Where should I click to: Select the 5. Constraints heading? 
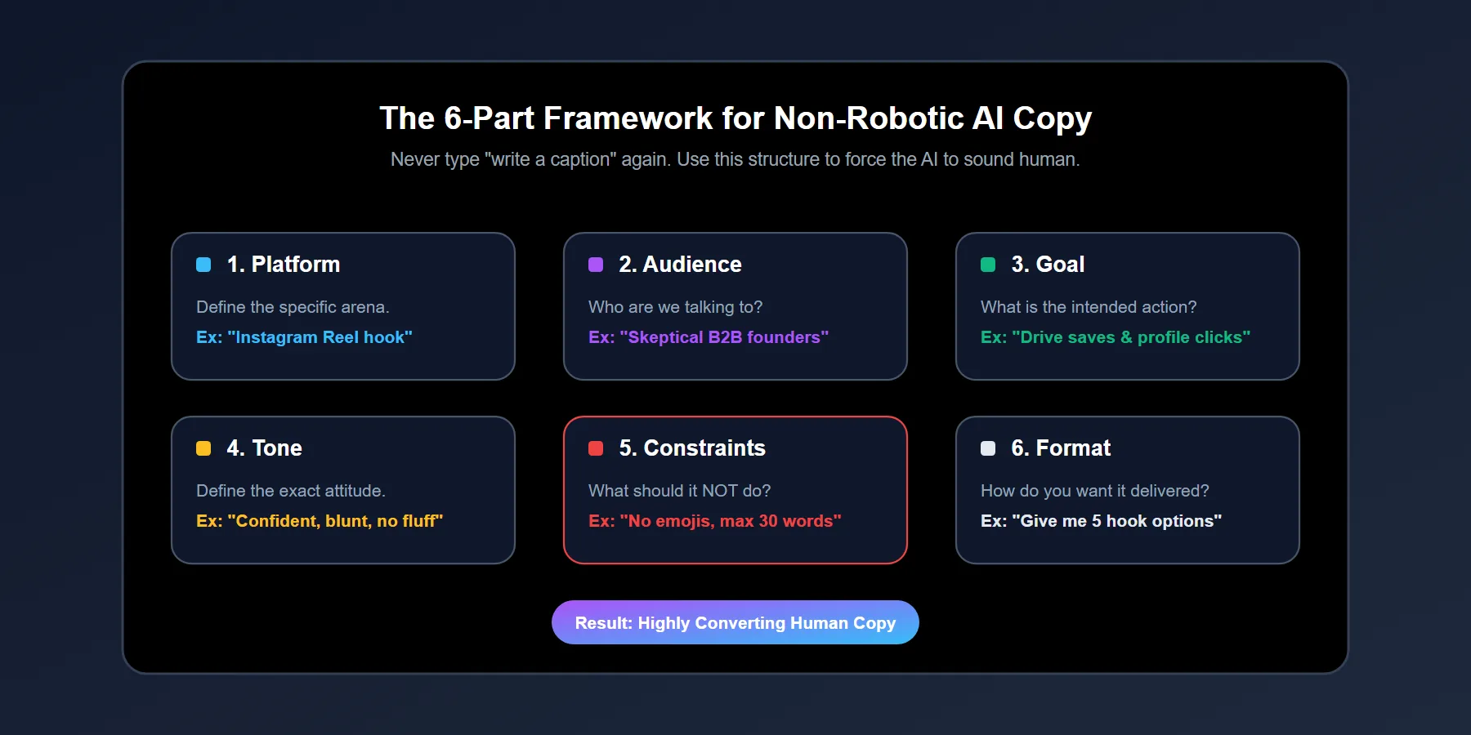(x=691, y=448)
